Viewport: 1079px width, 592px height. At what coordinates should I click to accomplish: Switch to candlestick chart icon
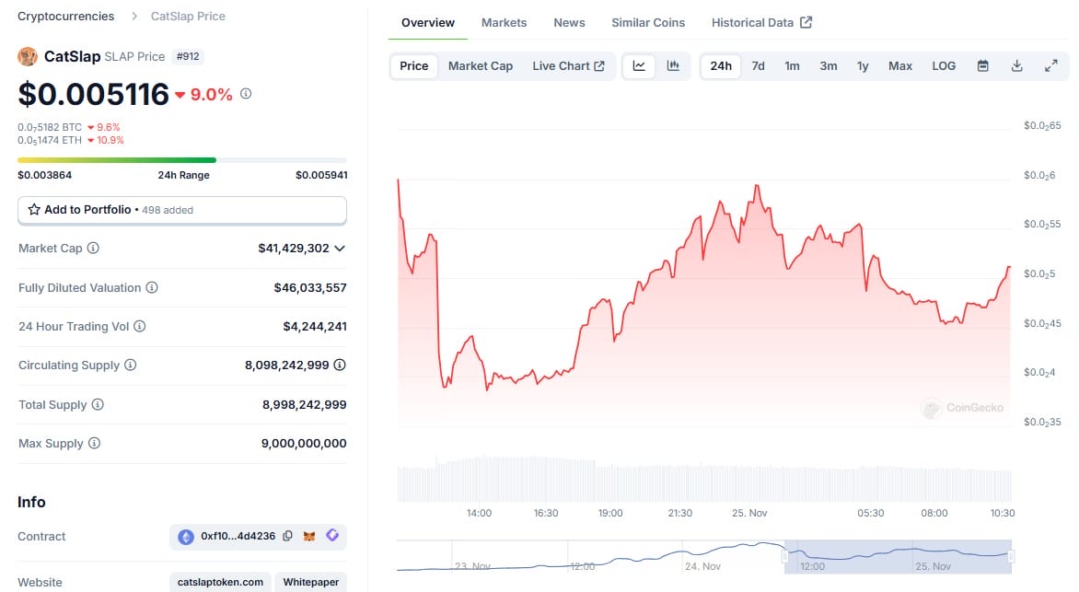pyautogui.click(x=673, y=65)
